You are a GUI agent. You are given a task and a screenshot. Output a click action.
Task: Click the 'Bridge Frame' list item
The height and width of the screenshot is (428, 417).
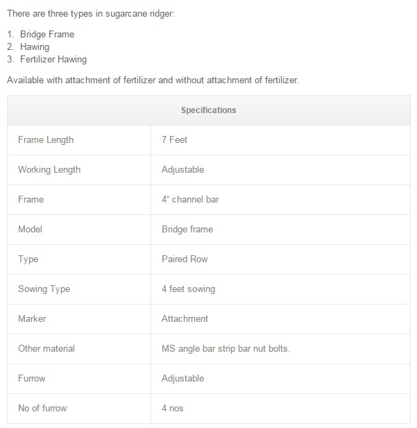(x=46, y=34)
